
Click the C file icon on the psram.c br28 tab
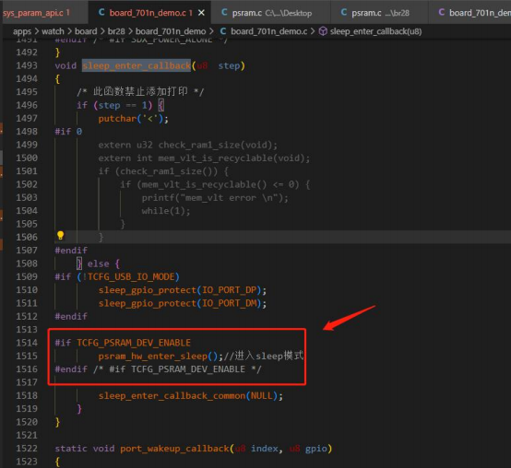(344, 12)
